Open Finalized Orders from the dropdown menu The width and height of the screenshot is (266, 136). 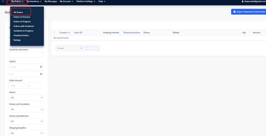click(21, 36)
